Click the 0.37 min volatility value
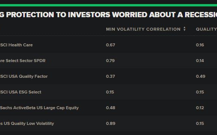The height and width of the screenshot is (135, 217). click(110, 76)
